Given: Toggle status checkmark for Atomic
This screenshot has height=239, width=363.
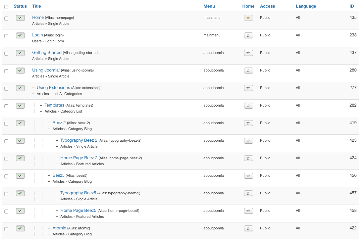Looking at the screenshot, I should [x=20, y=229].
